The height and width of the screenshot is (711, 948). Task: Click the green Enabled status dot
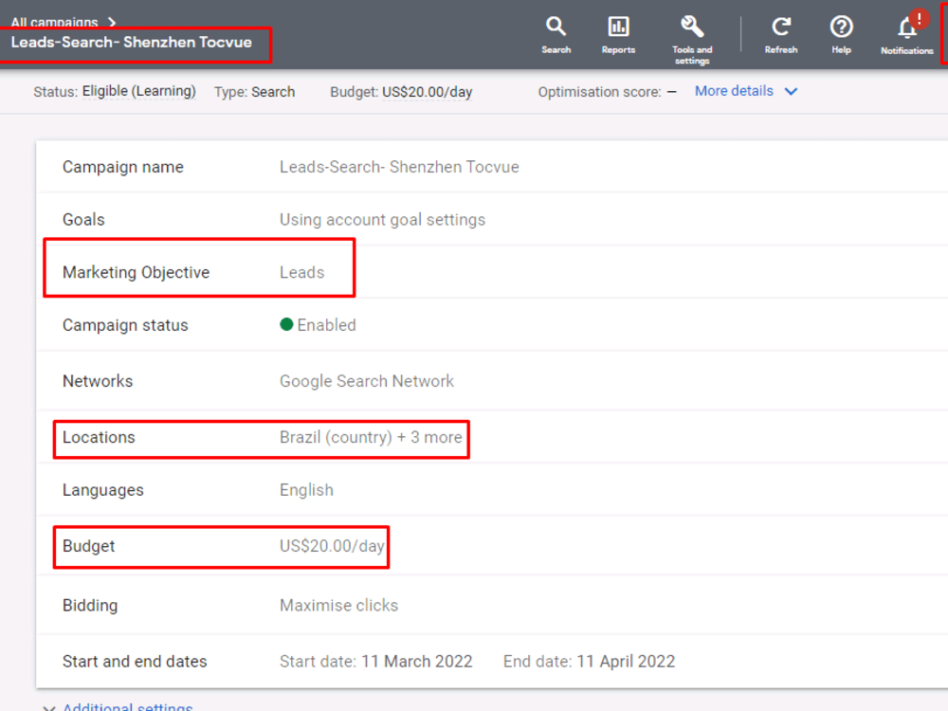point(286,324)
